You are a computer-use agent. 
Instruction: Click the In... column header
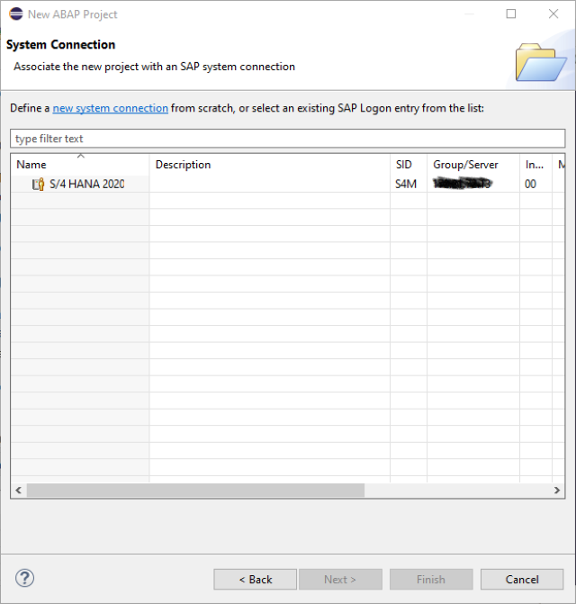[536, 165]
